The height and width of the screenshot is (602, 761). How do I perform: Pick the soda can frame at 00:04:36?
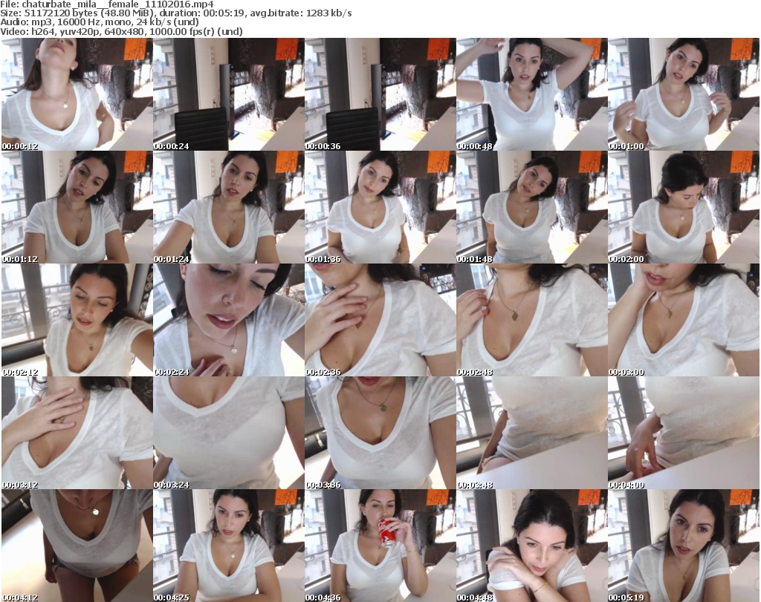tap(380, 546)
